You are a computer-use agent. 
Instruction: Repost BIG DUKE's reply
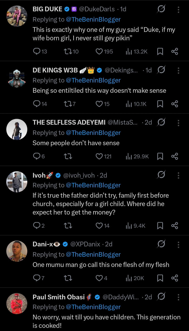[67, 51]
